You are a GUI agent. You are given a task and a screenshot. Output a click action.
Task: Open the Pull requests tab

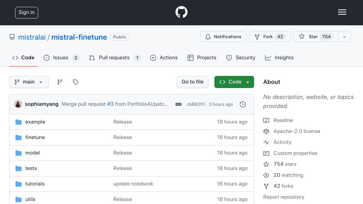point(115,57)
